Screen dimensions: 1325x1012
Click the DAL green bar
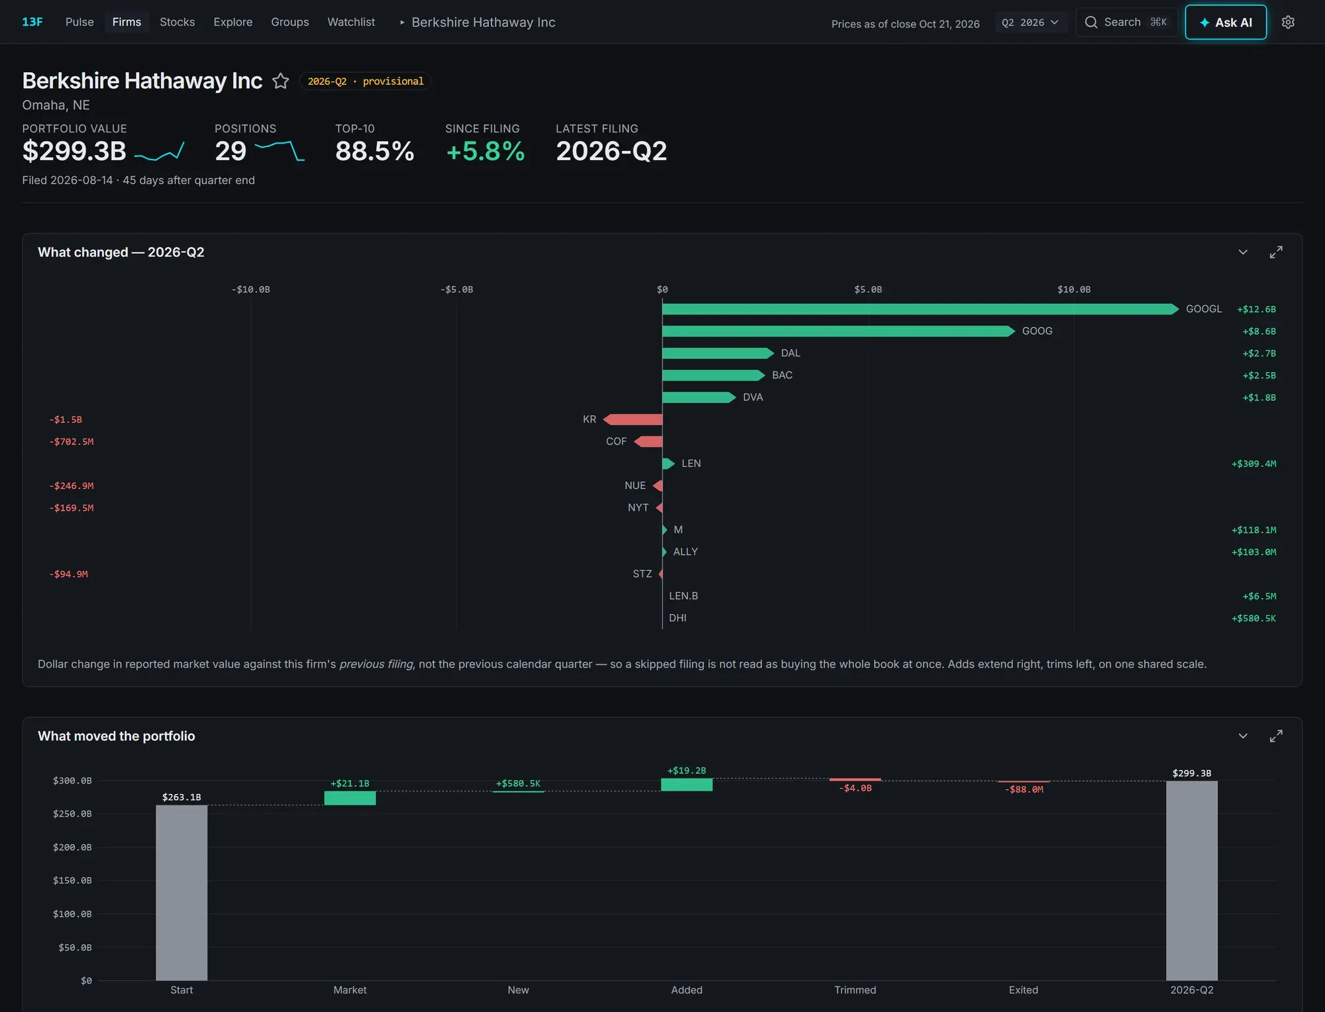[717, 353]
